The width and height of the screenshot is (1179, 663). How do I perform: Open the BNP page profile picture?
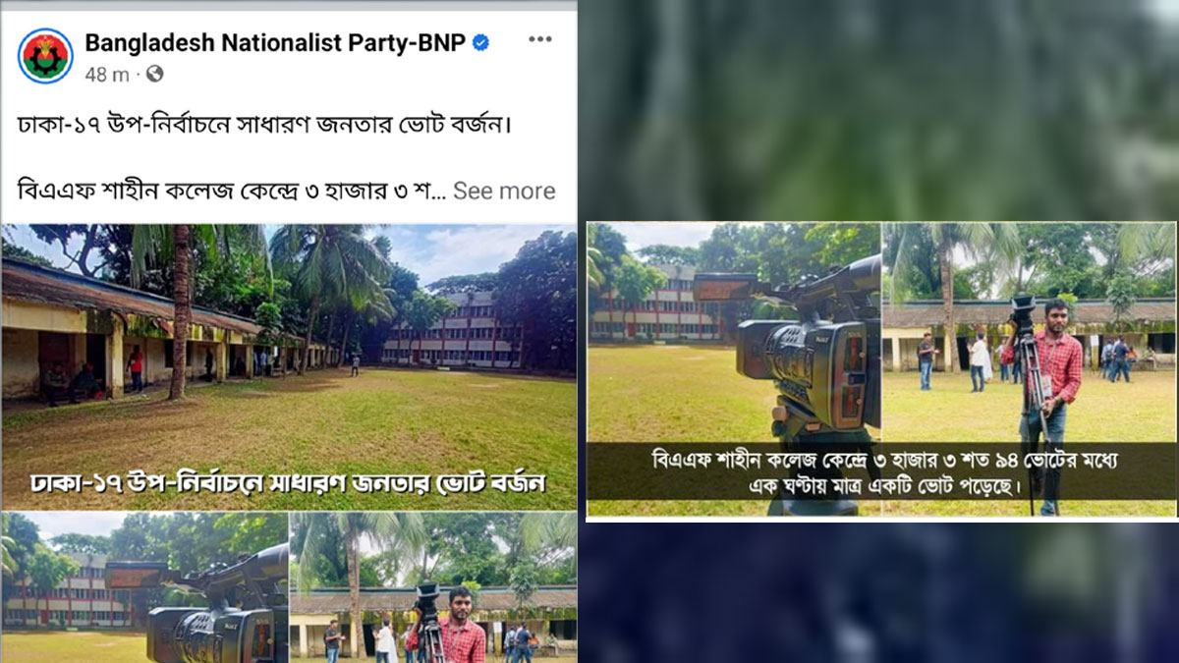tap(45, 56)
